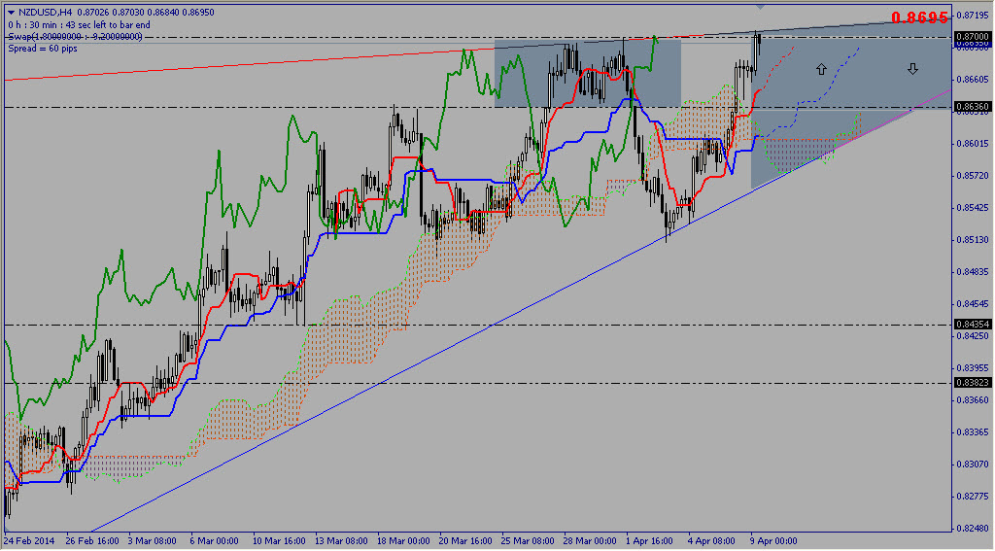Click the 0.83823 horizontal line price label

click(972, 383)
